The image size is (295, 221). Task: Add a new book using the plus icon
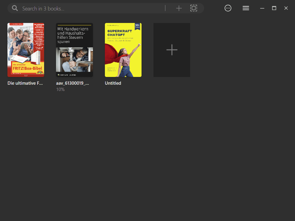(179, 8)
